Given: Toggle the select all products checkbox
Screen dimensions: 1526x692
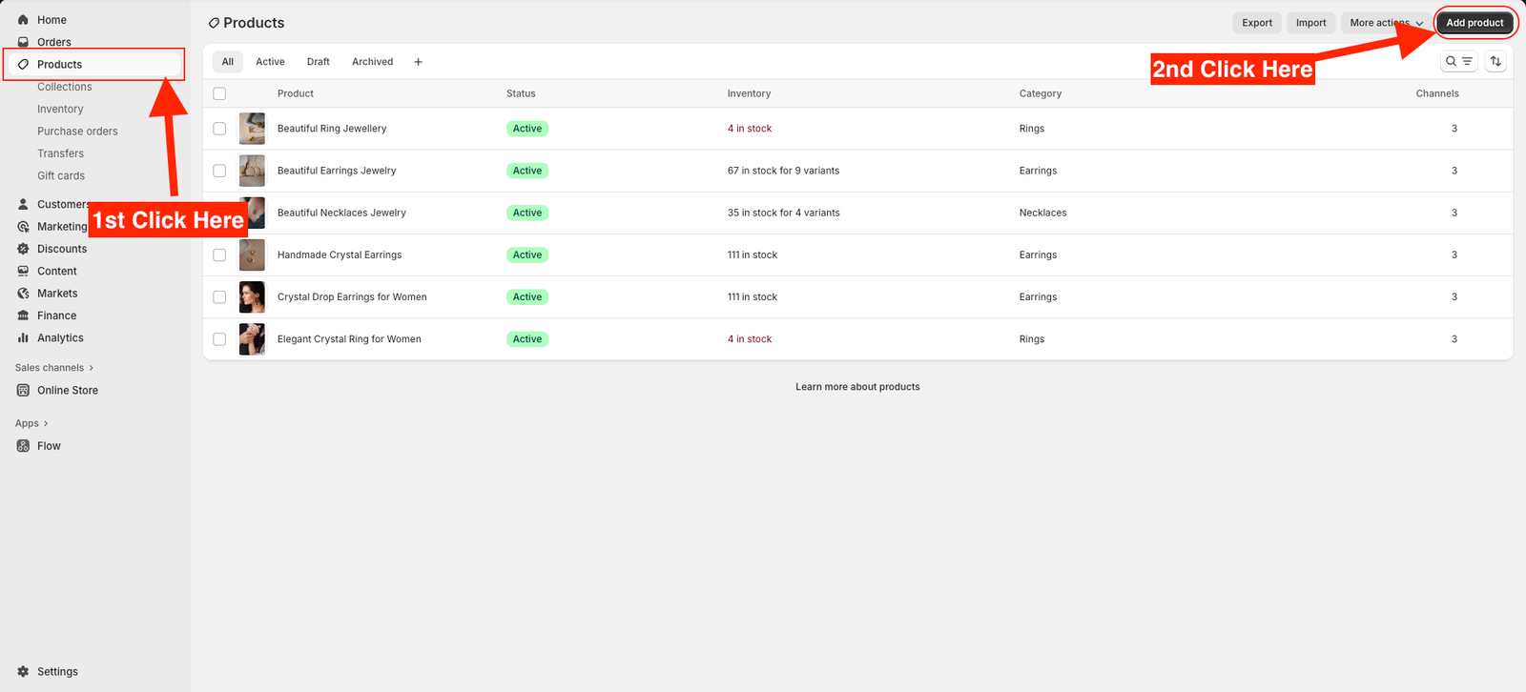Looking at the screenshot, I should (219, 93).
